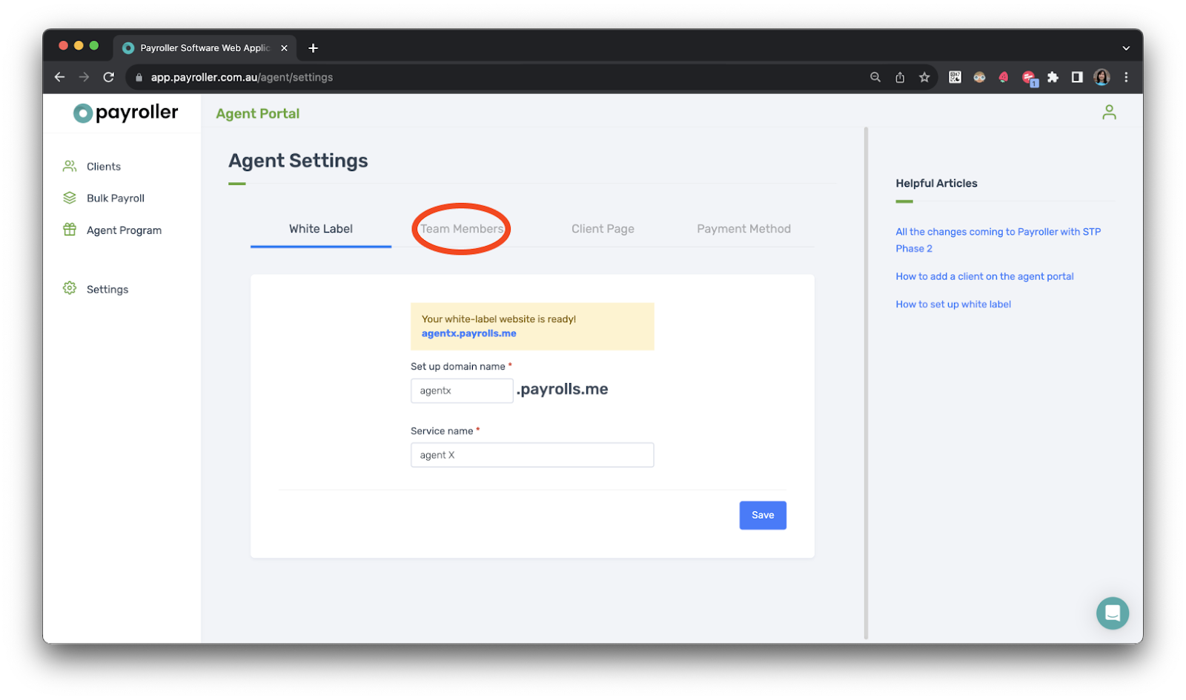The width and height of the screenshot is (1186, 700).
Task: Open the STP Phase 2 changes article
Action: 998,240
